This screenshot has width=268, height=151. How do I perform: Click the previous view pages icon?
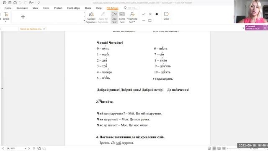tap(39, 148)
